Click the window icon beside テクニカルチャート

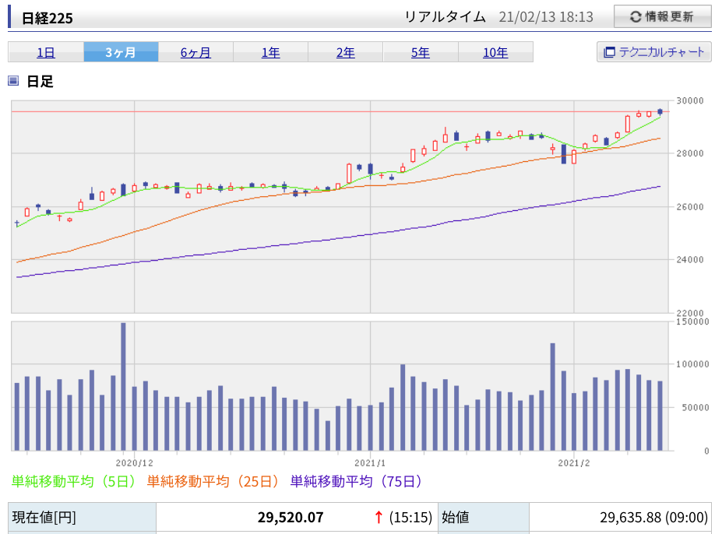coord(609,52)
